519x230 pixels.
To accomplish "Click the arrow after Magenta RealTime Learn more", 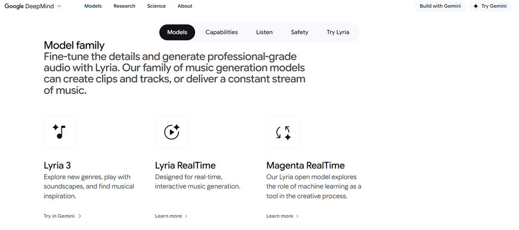I will point(297,216).
